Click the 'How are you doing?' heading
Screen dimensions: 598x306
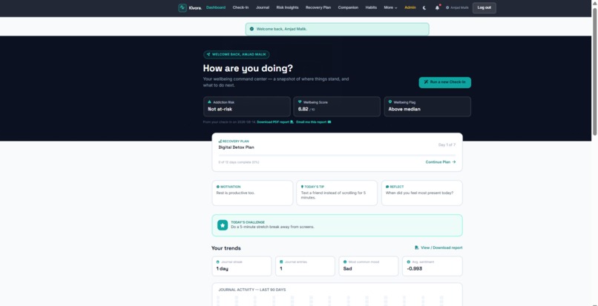[x=248, y=69]
